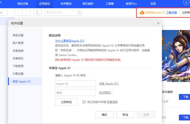Click the refresh icon in the toolbar
The height and width of the screenshot is (124, 190).
37,12
